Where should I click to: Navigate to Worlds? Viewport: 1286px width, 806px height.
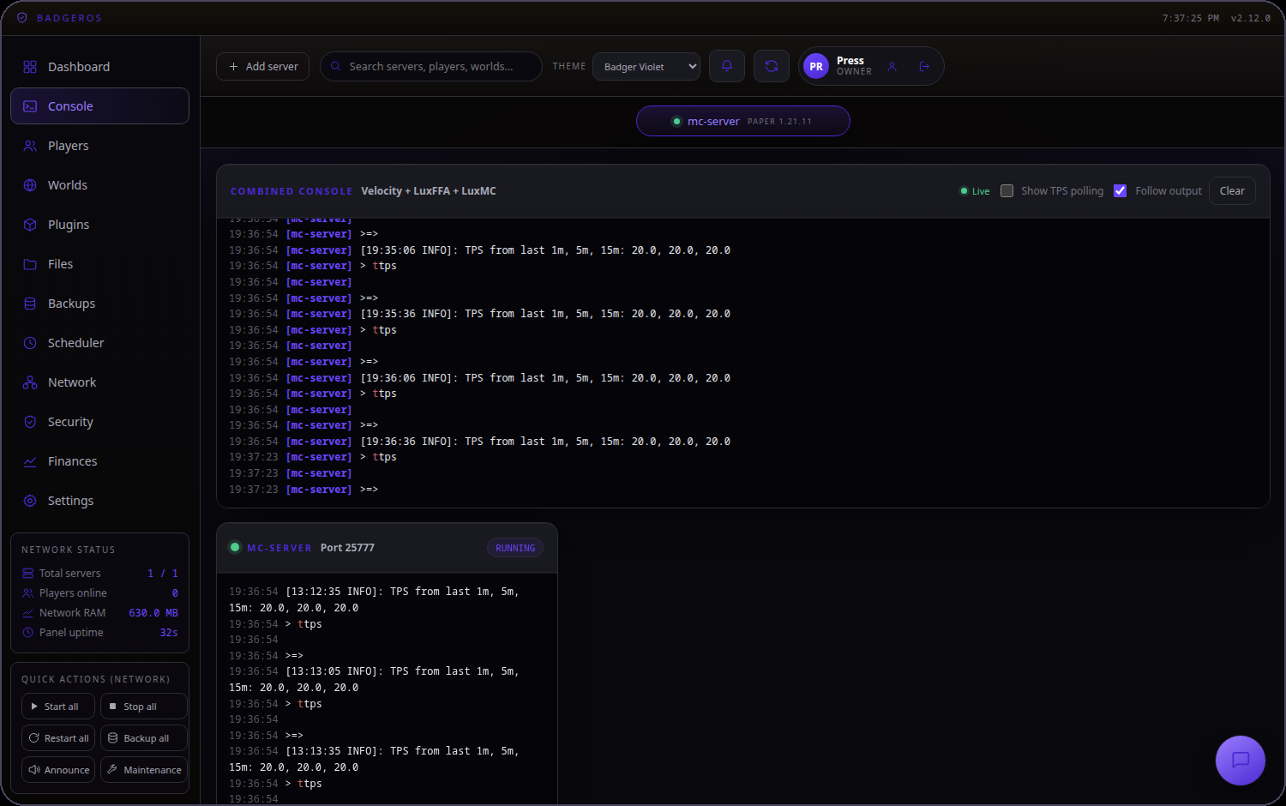99,185
